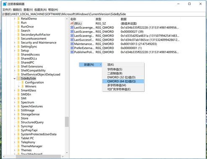The height and width of the screenshot is (159, 207).
Task: Click the binary icon of PublisherPoli... value
Action: tap(72, 52)
